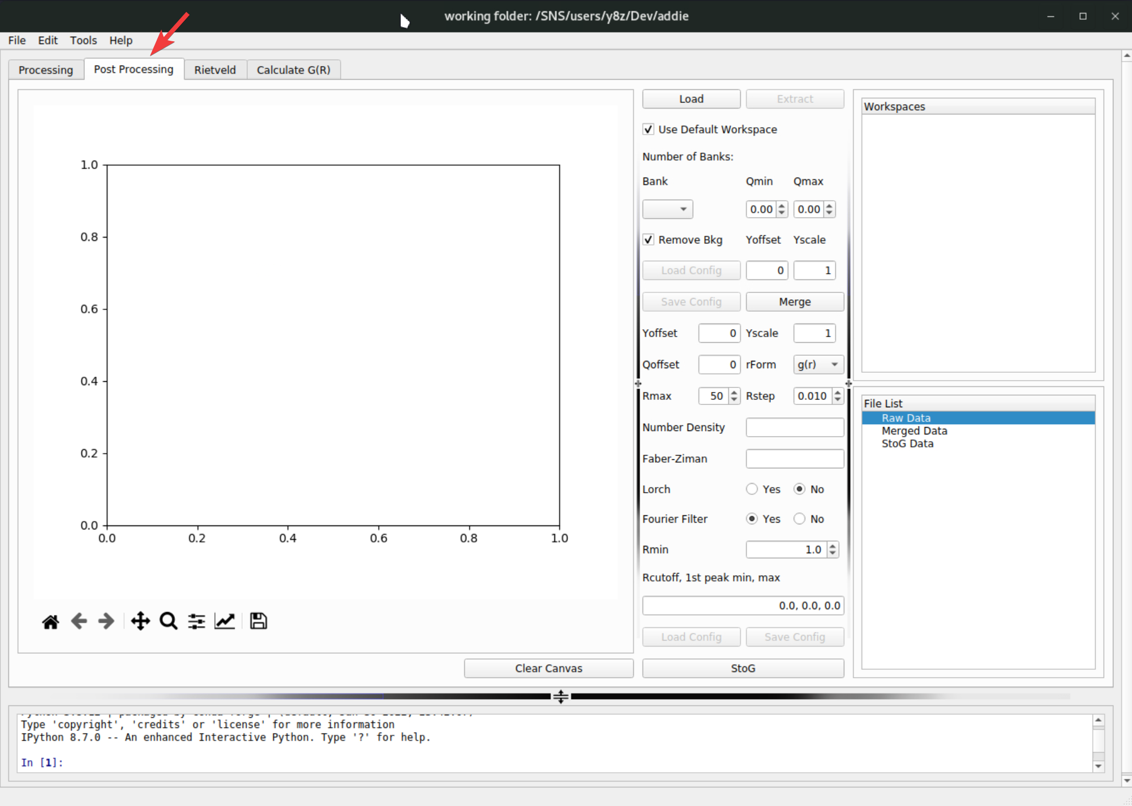Select No for Fourier Filter
Image resolution: width=1132 pixels, height=806 pixels.
click(799, 519)
